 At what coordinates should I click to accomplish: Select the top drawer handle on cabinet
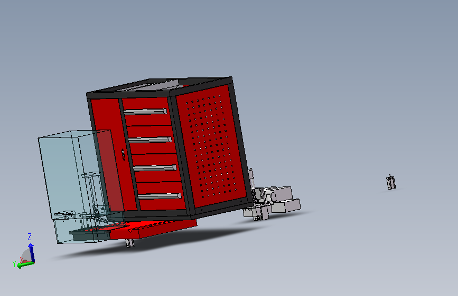click(x=145, y=112)
